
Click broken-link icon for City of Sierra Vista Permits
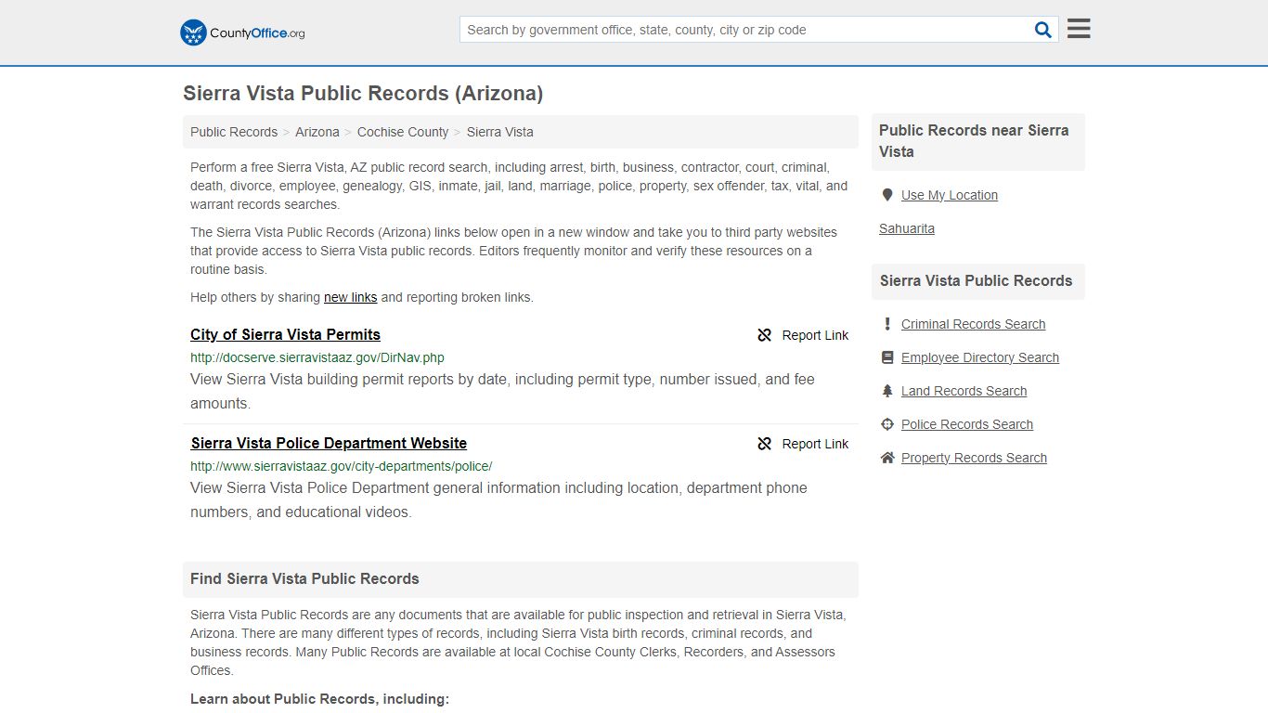tap(765, 335)
